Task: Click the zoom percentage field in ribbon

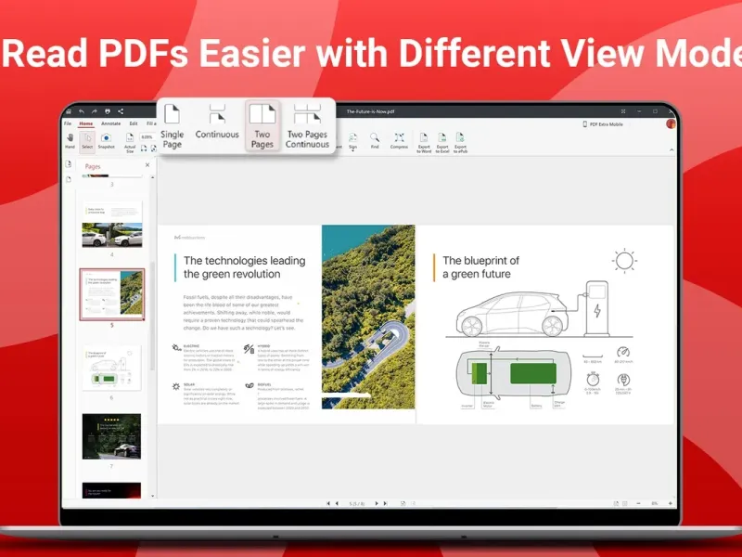Action: [x=147, y=137]
